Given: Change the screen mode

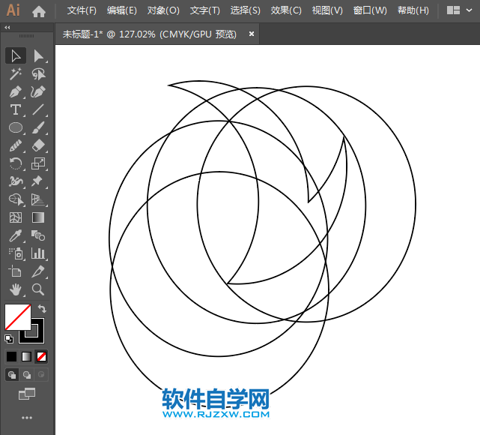Looking at the screenshot, I should point(27,394).
